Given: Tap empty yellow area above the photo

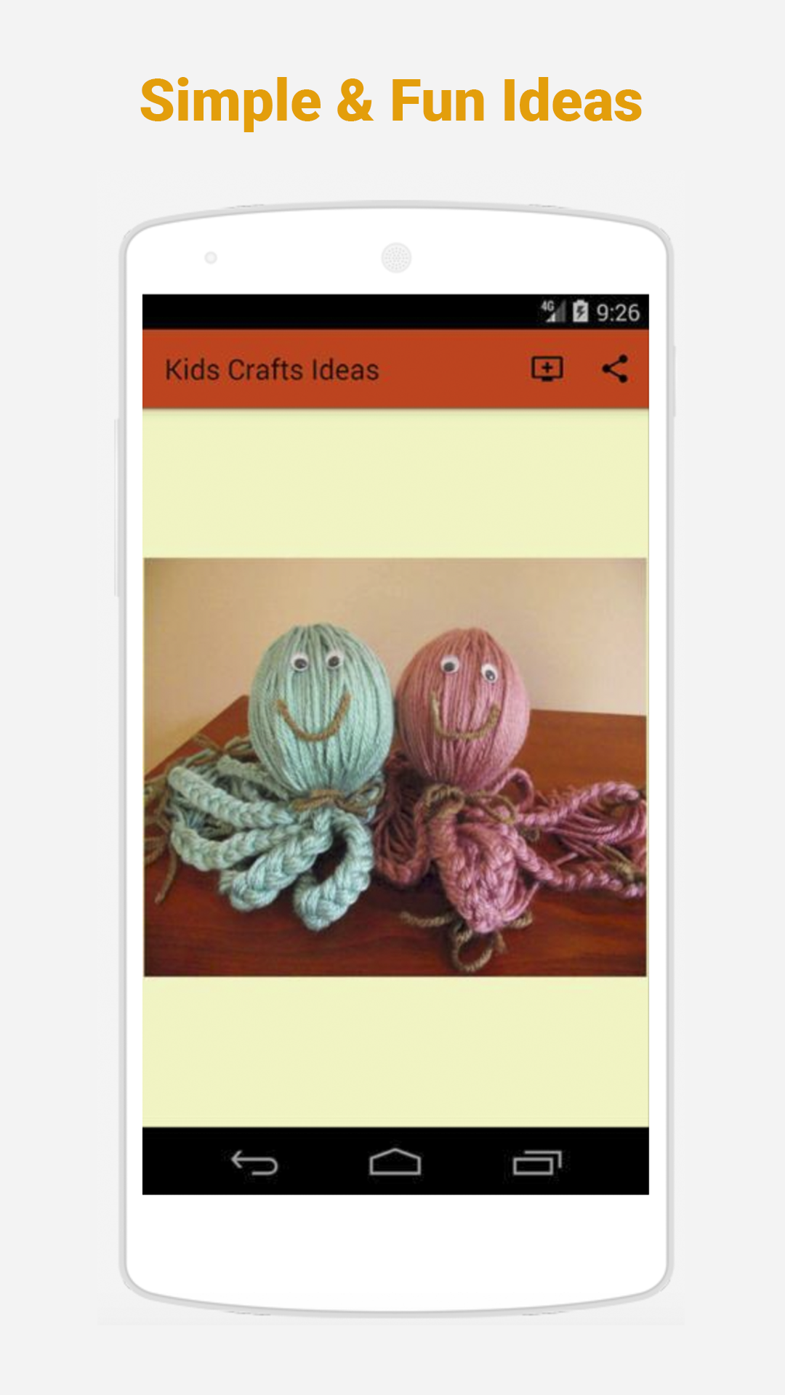Looking at the screenshot, I should [x=395, y=483].
